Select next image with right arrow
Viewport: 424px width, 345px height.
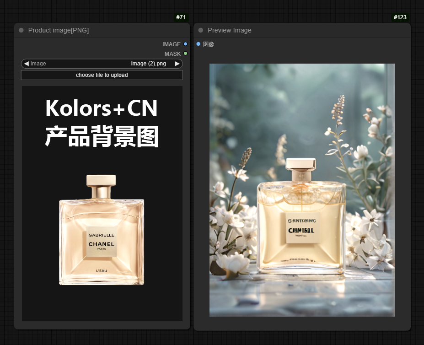click(x=177, y=64)
